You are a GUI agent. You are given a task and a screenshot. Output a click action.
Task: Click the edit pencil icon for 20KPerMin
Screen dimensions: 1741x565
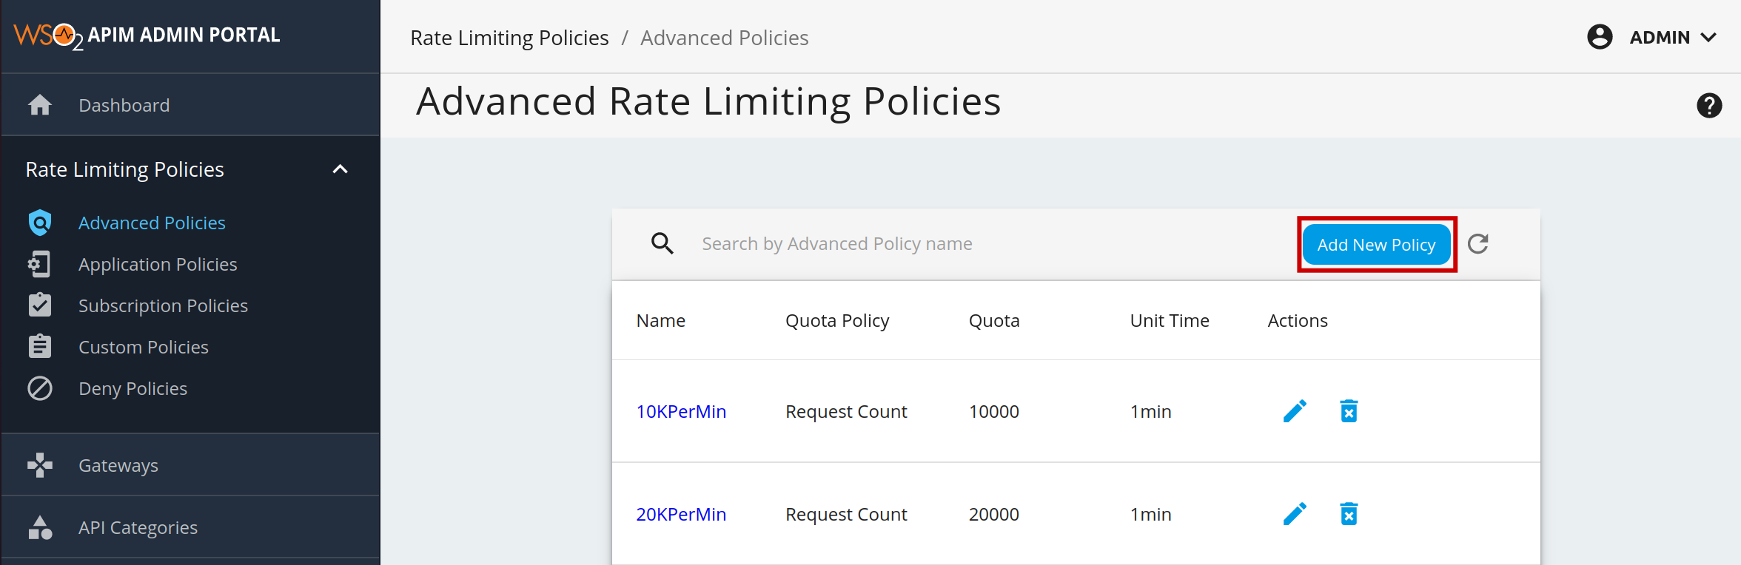pyautogui.click(x=1295, y=514)
